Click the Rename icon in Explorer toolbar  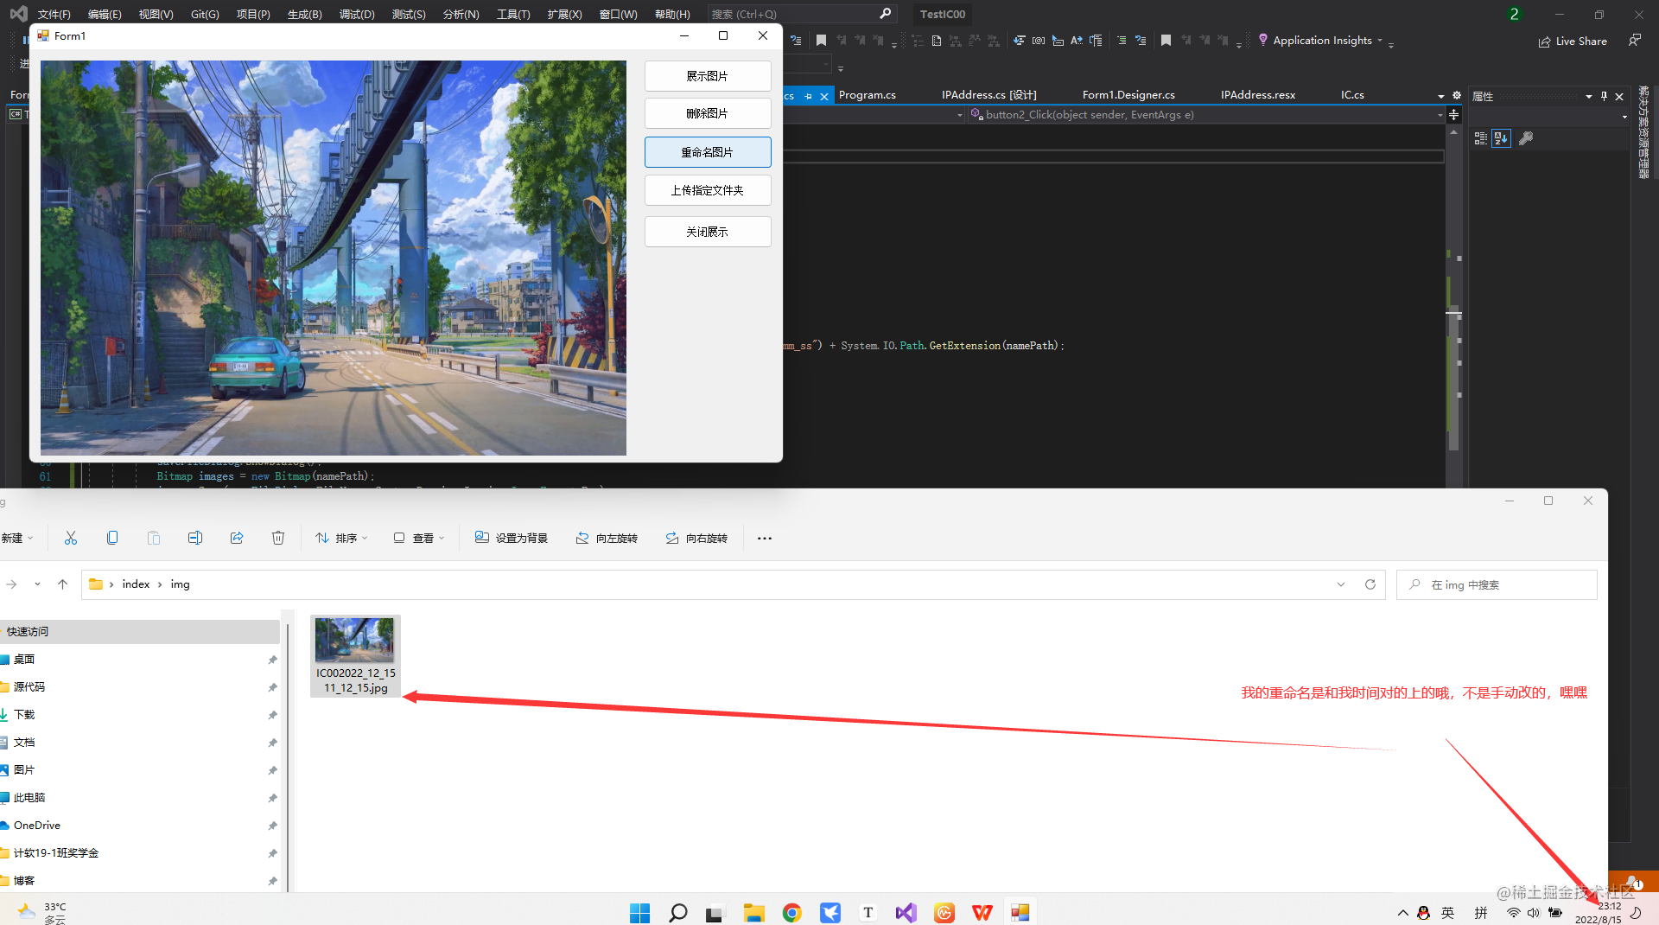tap(195, 538)
